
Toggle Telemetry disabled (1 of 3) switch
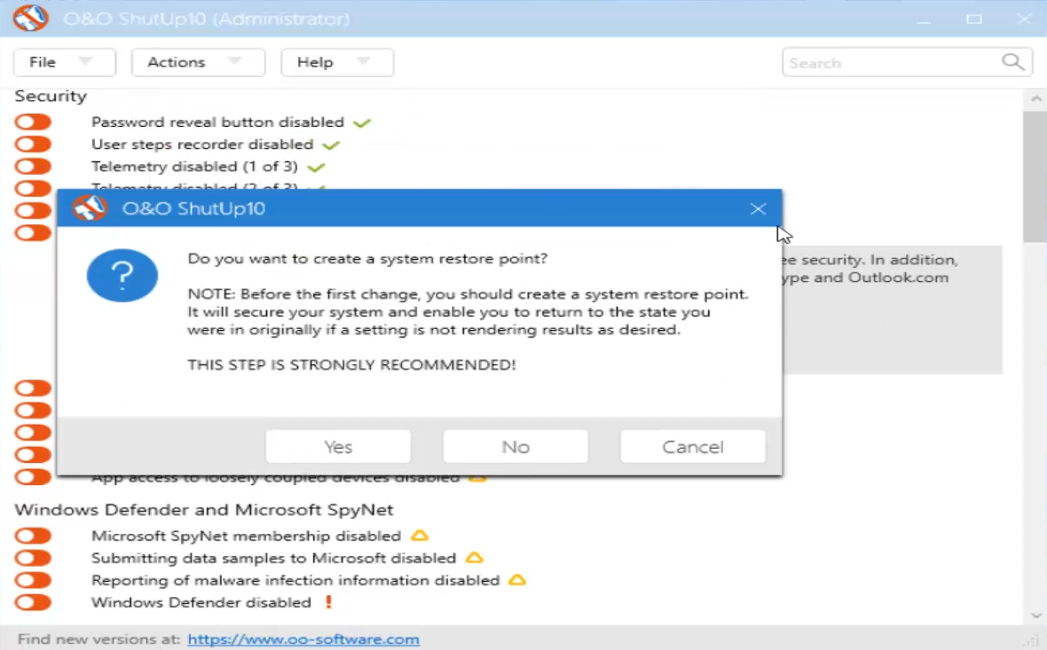pos(33,166)
